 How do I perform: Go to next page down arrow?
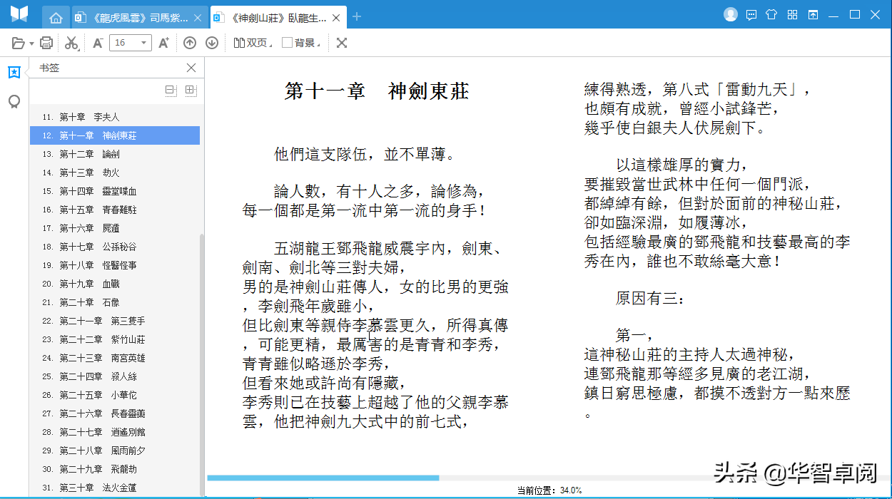[x=212, y=43]
